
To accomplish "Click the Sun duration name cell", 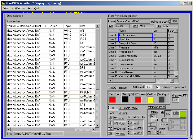I will pyautogui.click(x=135, y=60).
